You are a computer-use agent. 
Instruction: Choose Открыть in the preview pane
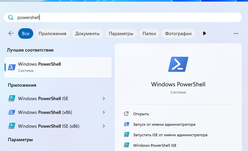pos(178,114)
